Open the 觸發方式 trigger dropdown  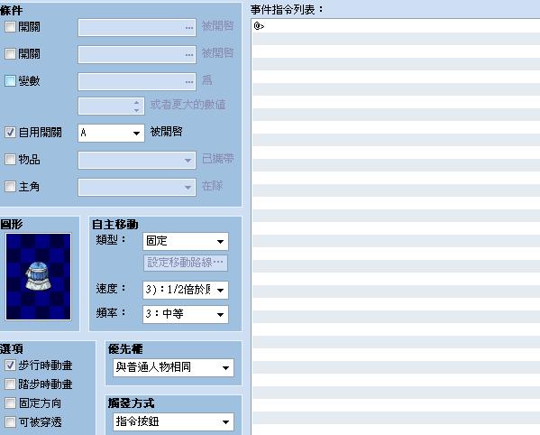[x=173, y=421]
